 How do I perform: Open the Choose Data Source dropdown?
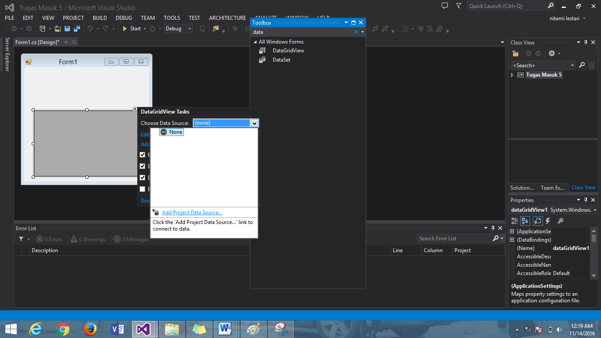254,123
